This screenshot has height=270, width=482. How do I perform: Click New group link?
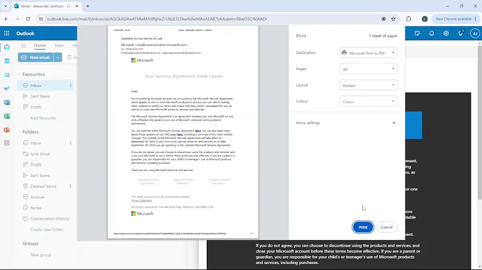[x=41, y=255]
